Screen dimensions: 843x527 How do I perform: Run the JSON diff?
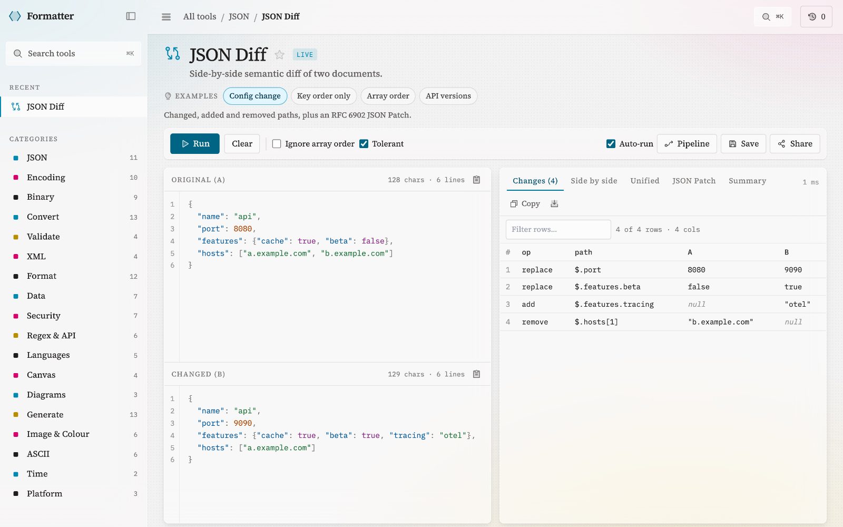(x=195, y=144)
